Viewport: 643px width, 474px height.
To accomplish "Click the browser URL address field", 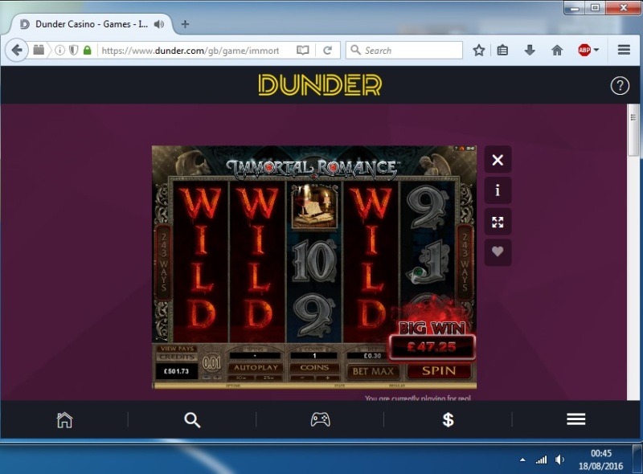I will [190, 51].
